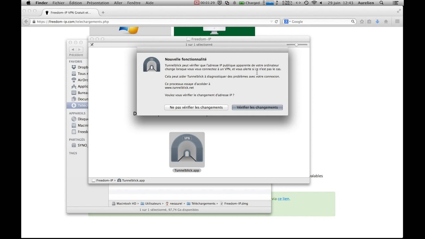Open the Aurelien user menu
This screenshot has height=239, width=425.
pyautogui.click(x=366, y=3)
